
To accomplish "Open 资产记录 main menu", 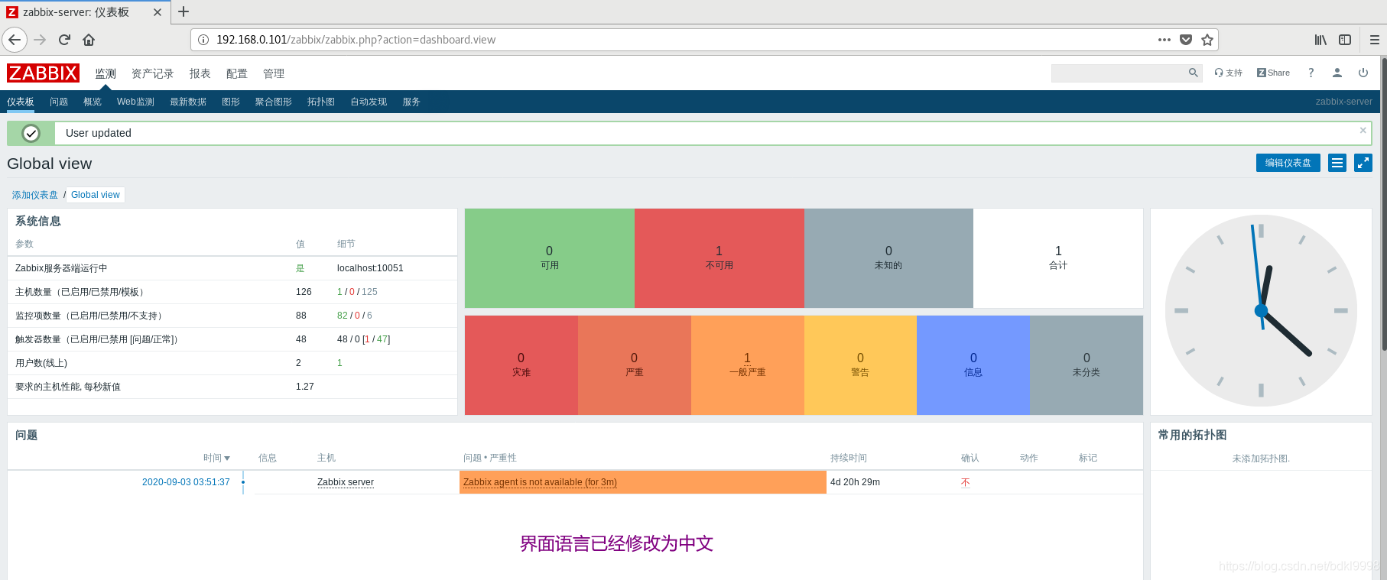I will (x=152, y=73).
